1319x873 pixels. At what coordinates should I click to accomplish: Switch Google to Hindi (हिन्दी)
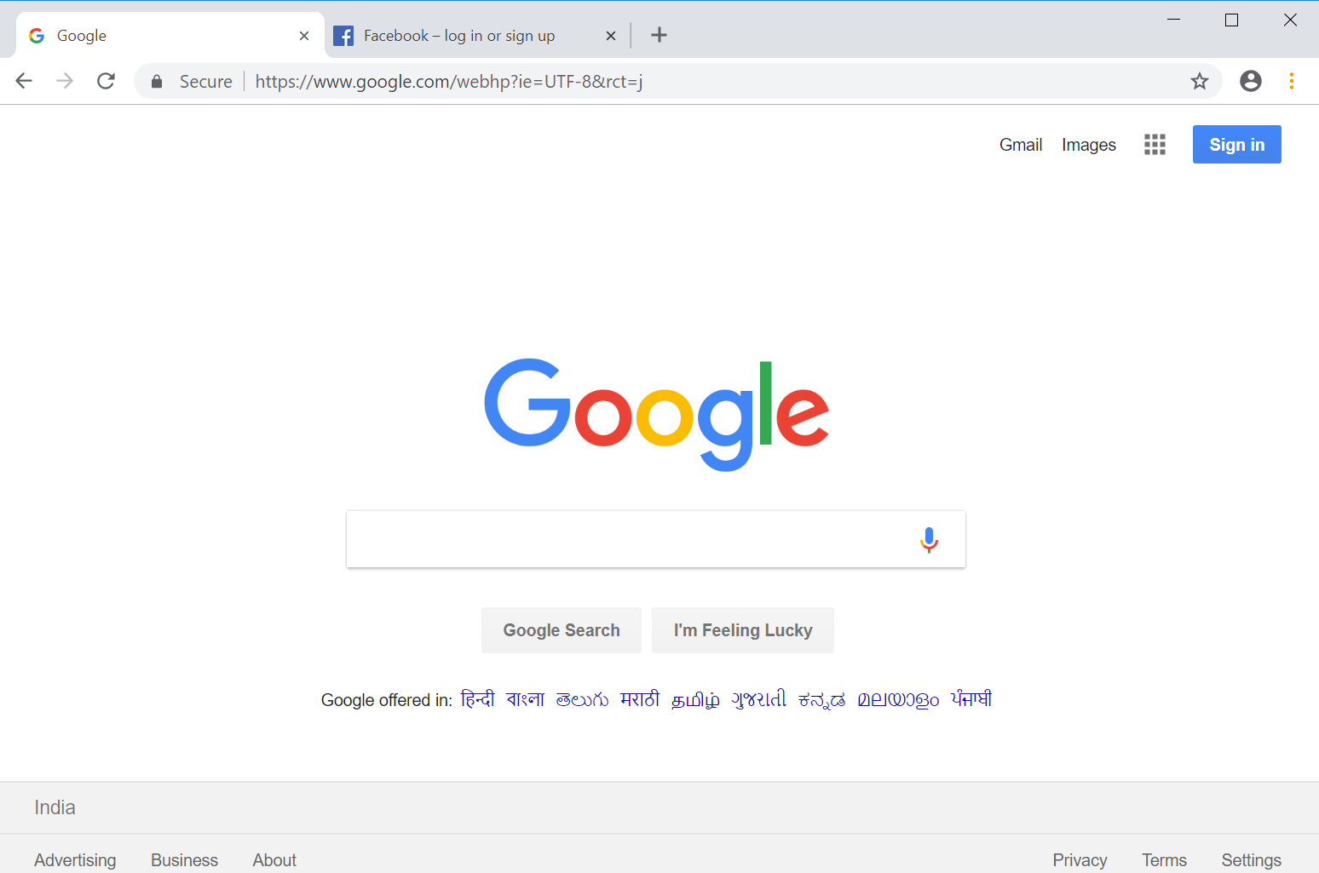tap(477, 699)
